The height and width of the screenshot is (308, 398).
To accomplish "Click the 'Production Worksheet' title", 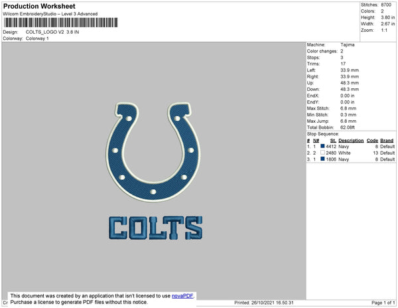I will click(x=39, y=6).
